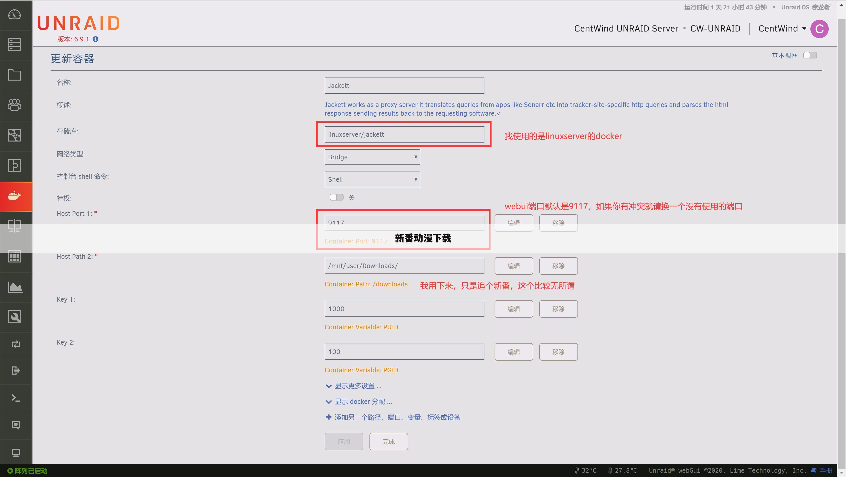Viewport: 846px width, 477px height.
Task: Open the Dashboard gauge icon in sidebar
Action: coord(14,15)
